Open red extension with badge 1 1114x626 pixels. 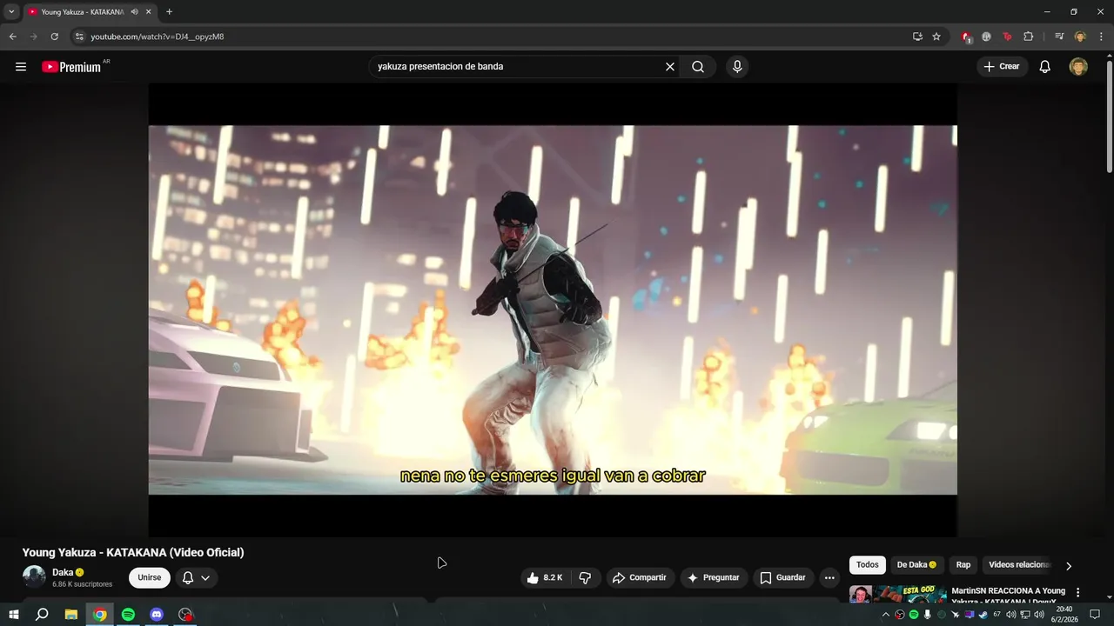(966, 37)
